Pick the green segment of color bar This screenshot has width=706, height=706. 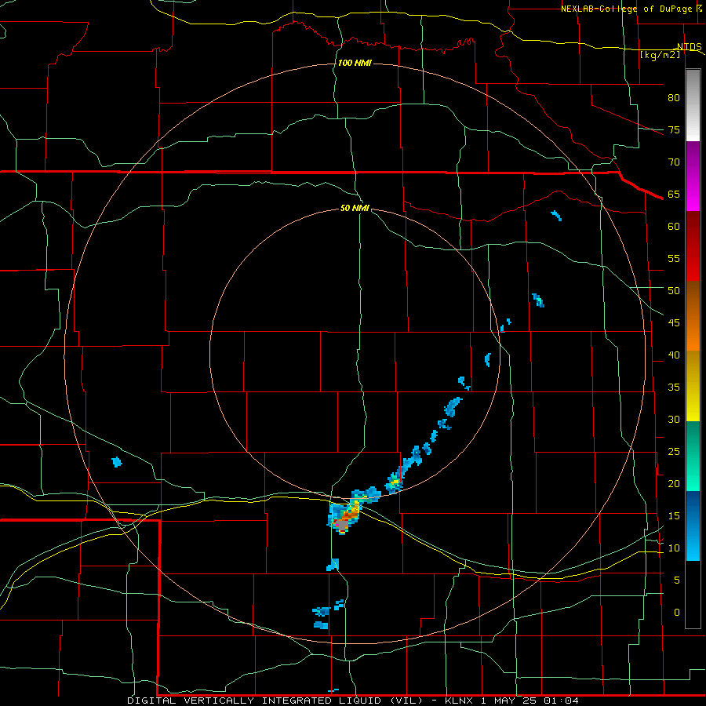(x=693, y=456)
